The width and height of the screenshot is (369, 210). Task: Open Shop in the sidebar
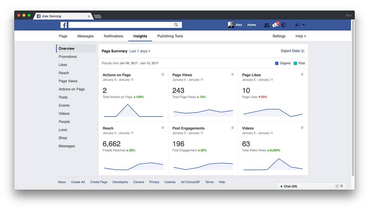[x=63, y=138]
